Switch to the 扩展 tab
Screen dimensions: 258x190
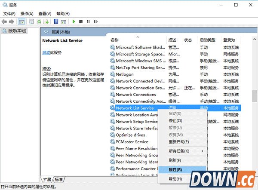47,180
